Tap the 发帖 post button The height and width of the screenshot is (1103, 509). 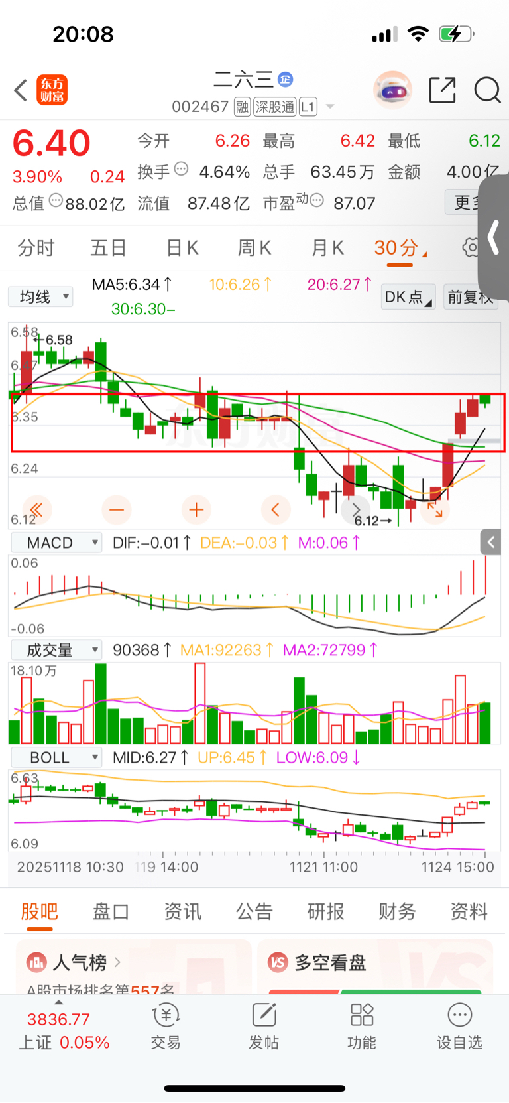click(x=264, y=1027)
